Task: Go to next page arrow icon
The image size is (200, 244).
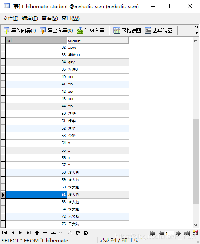Action: [178, 233]
